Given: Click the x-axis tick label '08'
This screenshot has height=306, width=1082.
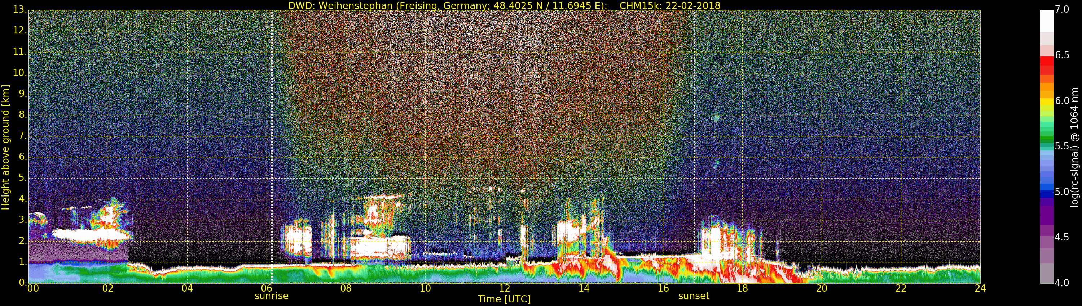Looking at the screenshot, I should (x=346, y=288).
